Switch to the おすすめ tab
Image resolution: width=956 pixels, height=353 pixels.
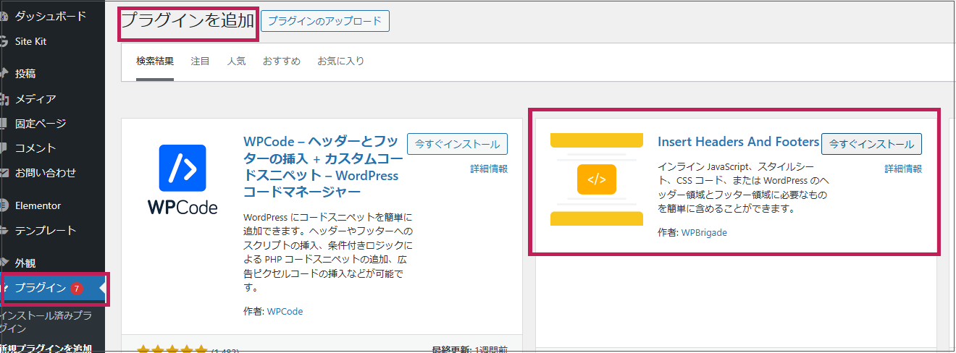pyautogui.click(x=282, y=61)
